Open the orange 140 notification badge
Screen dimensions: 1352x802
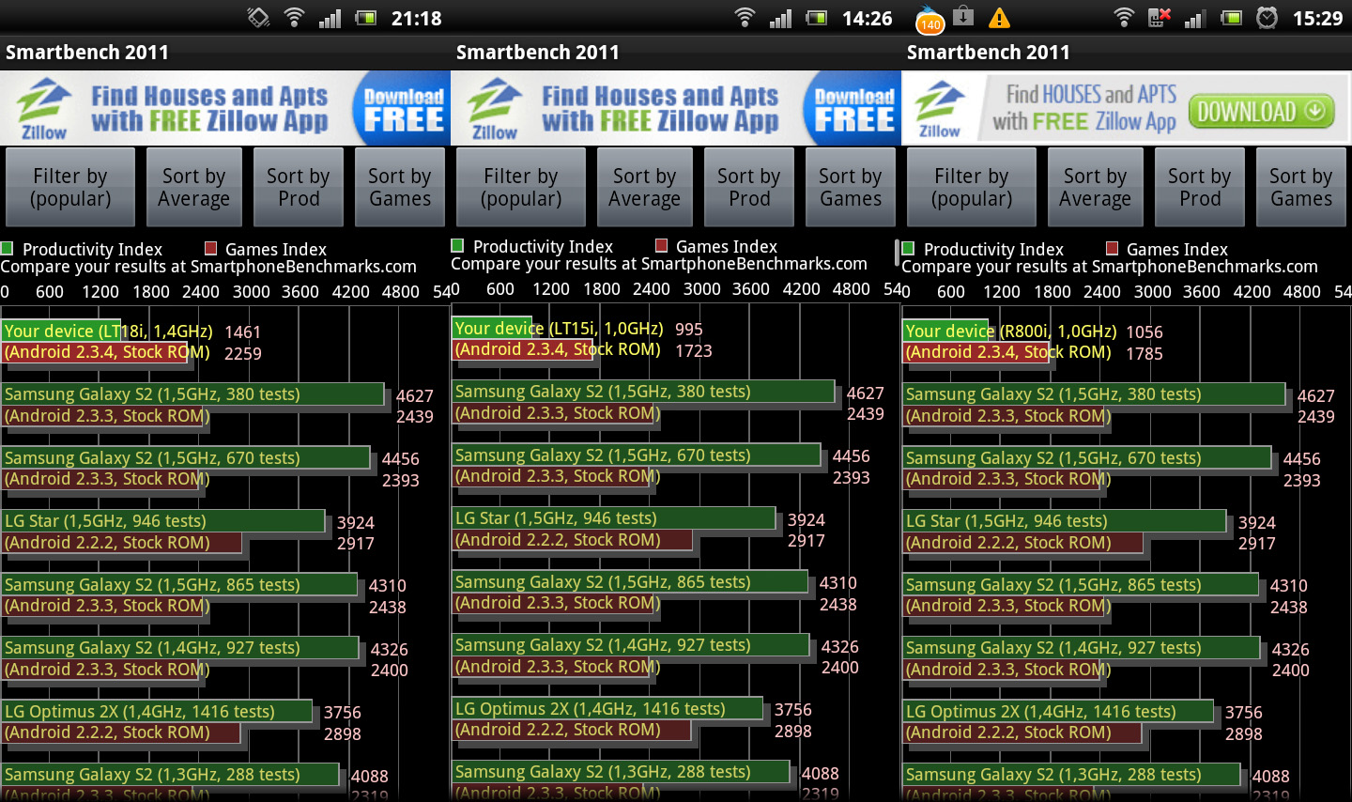[929, 21]
